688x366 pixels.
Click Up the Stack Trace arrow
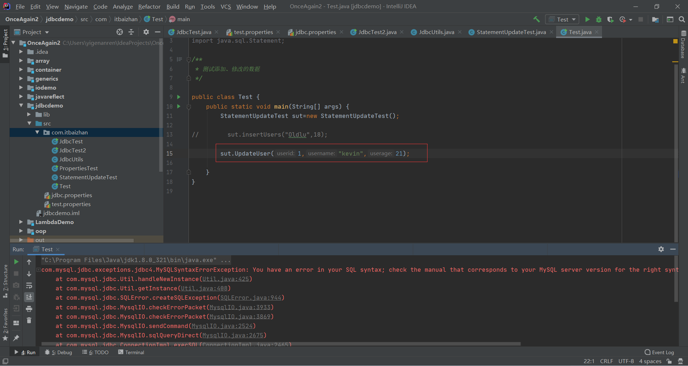(29, 262)
